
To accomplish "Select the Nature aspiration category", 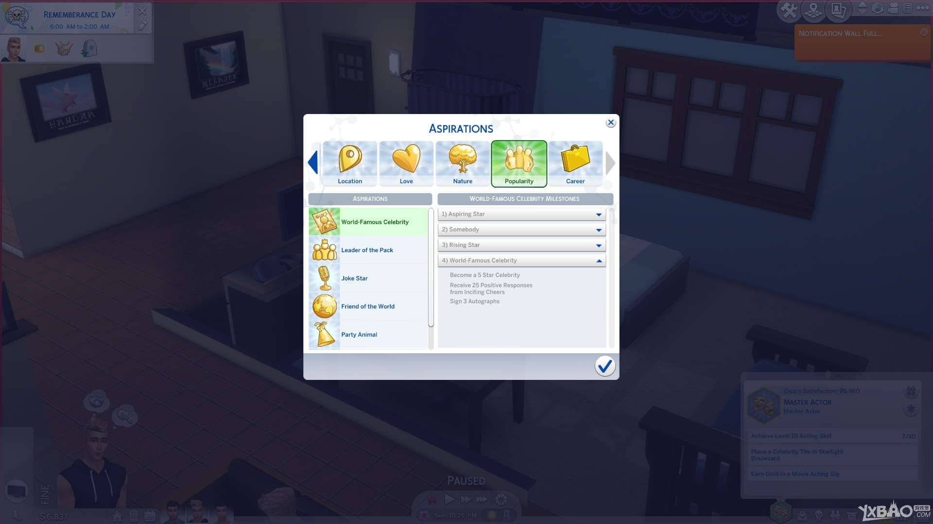I will coord(463,163).
